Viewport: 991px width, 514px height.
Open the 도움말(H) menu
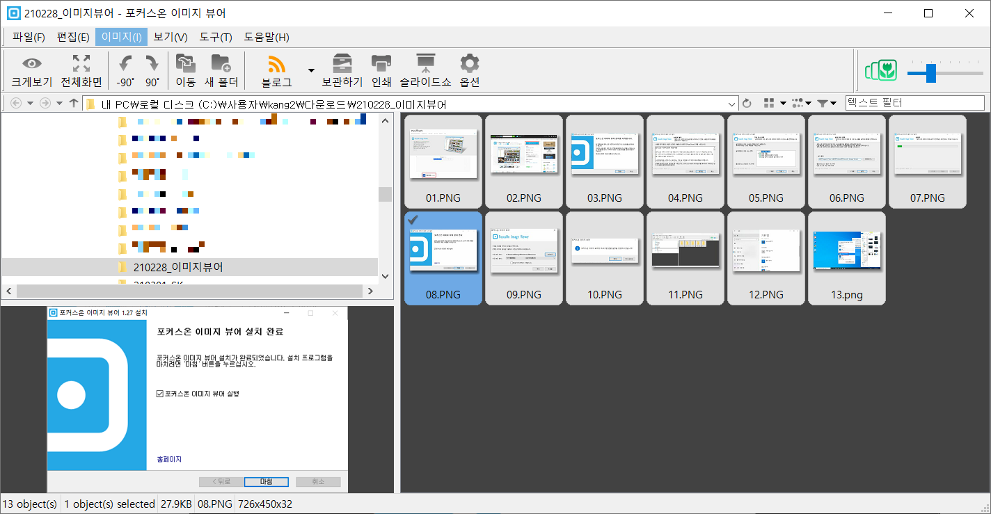click(x=267, y=37)
